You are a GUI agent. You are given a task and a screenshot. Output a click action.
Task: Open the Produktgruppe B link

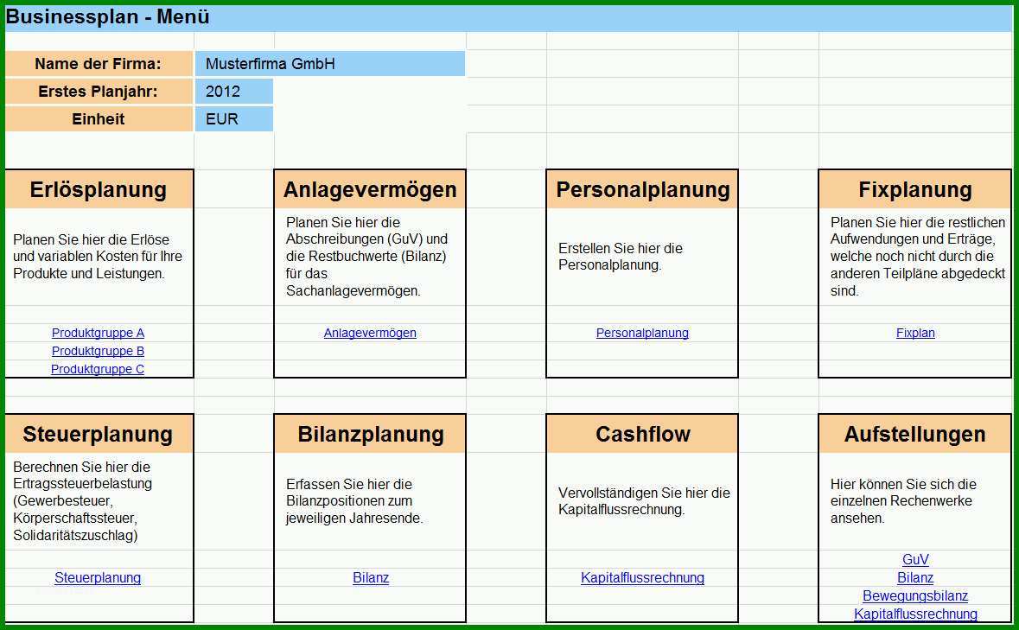99,351
